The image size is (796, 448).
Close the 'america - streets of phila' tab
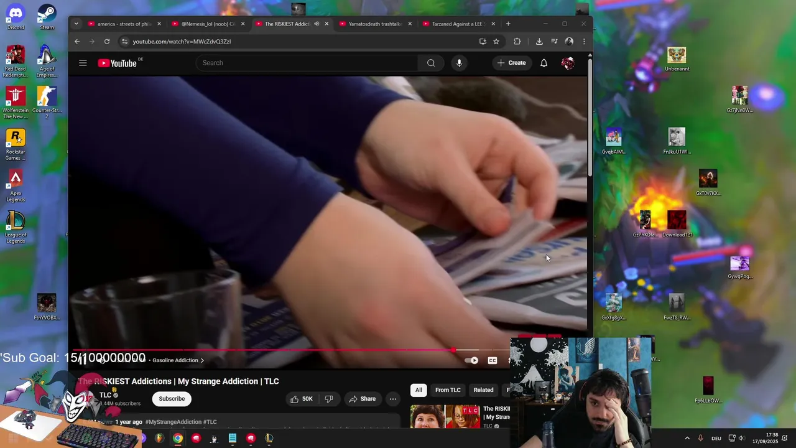(159, 24)
